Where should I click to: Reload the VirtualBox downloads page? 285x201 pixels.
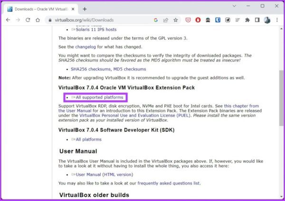point(28,20)
